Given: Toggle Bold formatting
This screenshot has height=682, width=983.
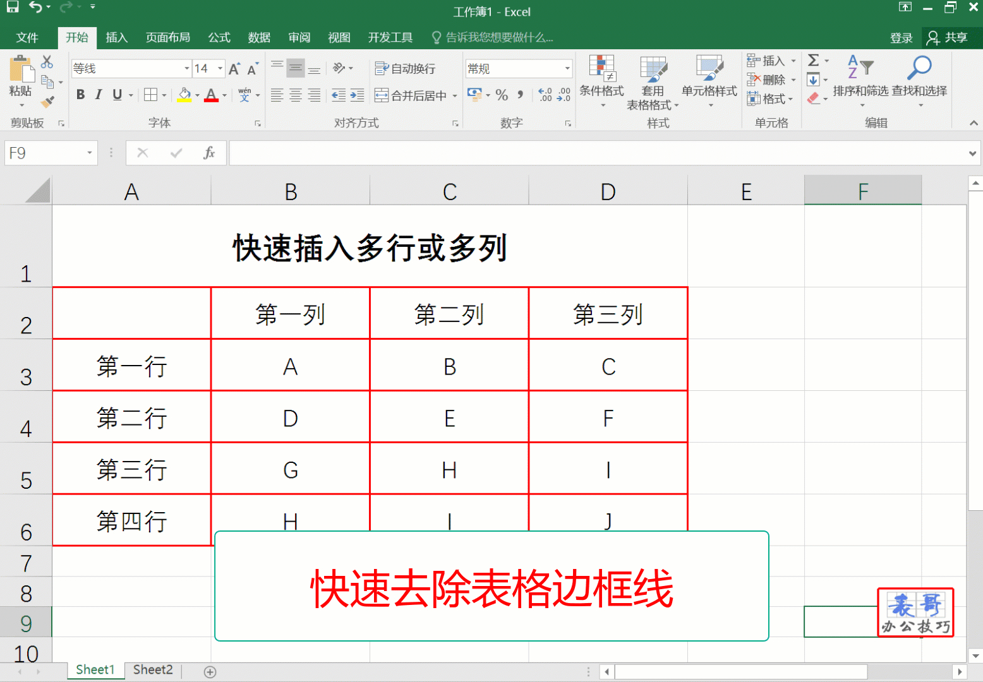Looking at the screenshot, I should tap(80, 95).
